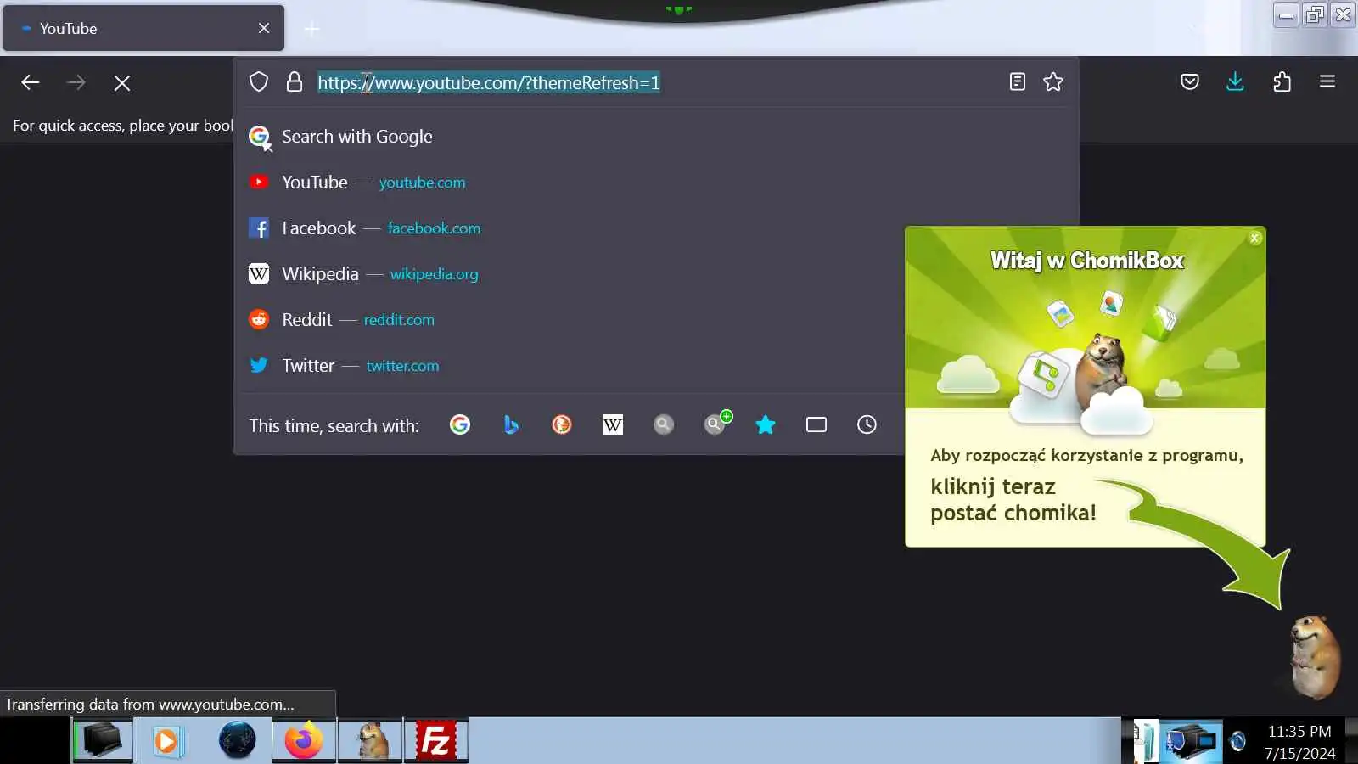Search only in browsing history

pos(867,424)
